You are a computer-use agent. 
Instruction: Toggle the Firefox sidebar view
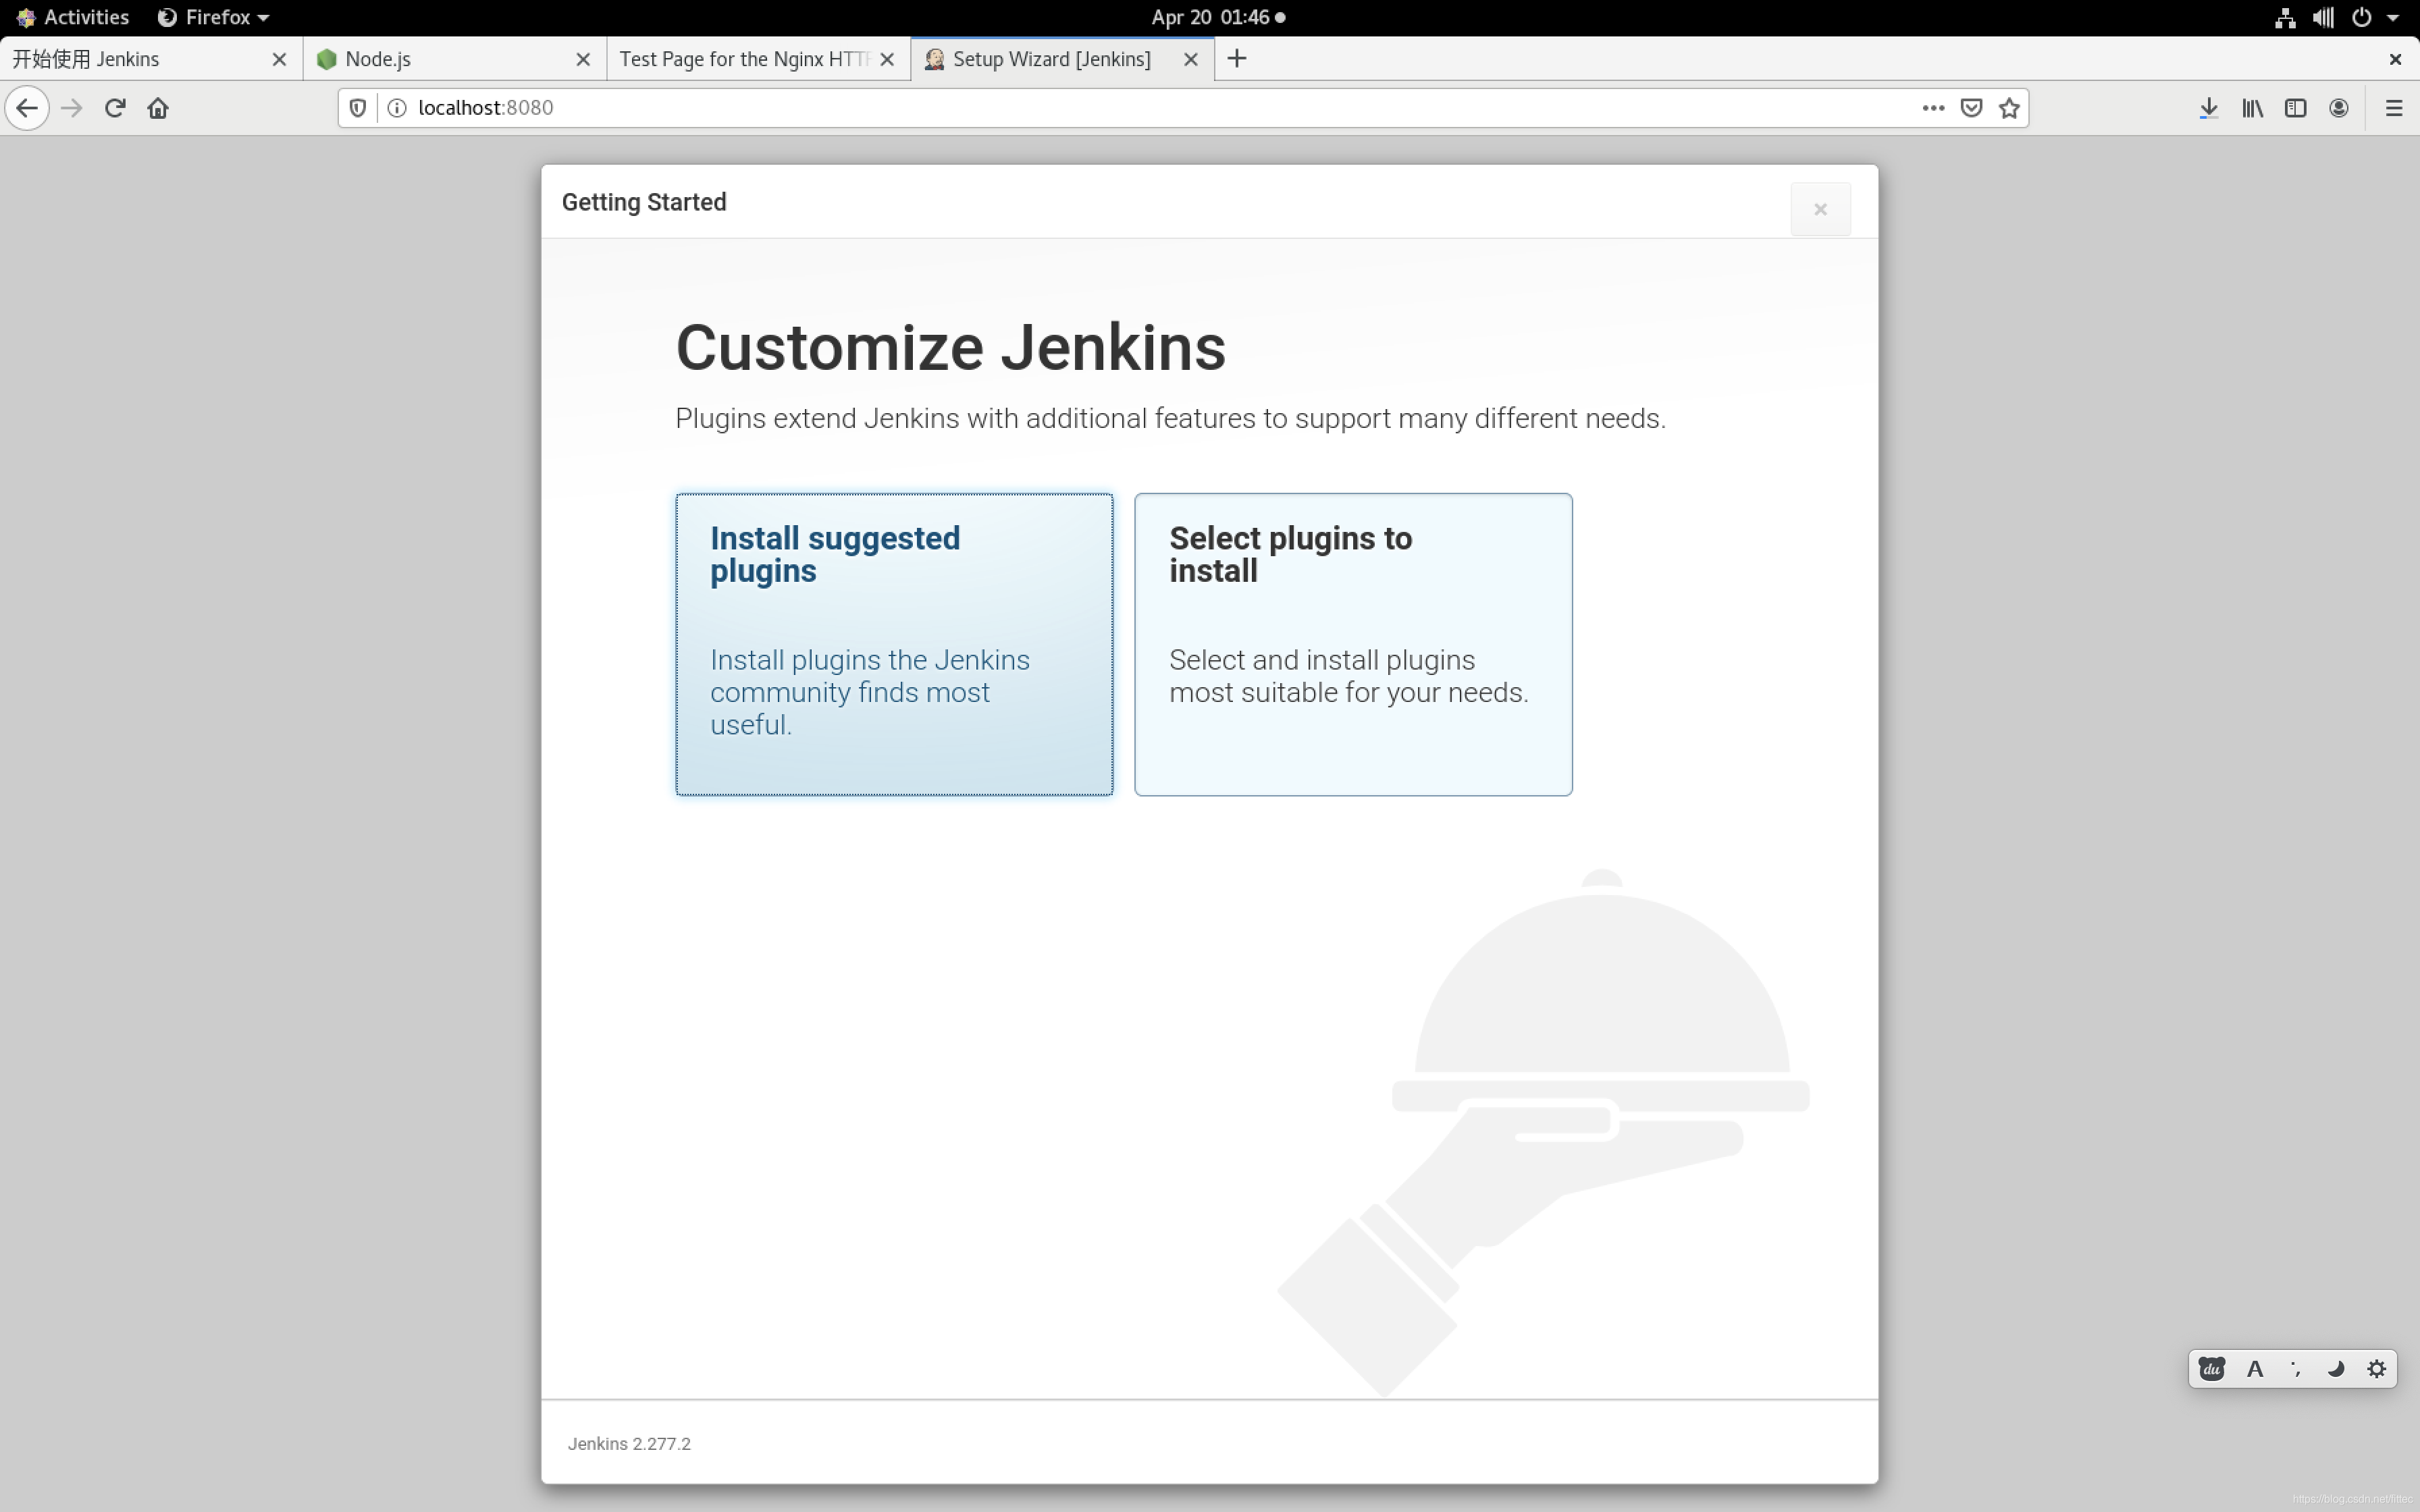tap(2295, 108)
